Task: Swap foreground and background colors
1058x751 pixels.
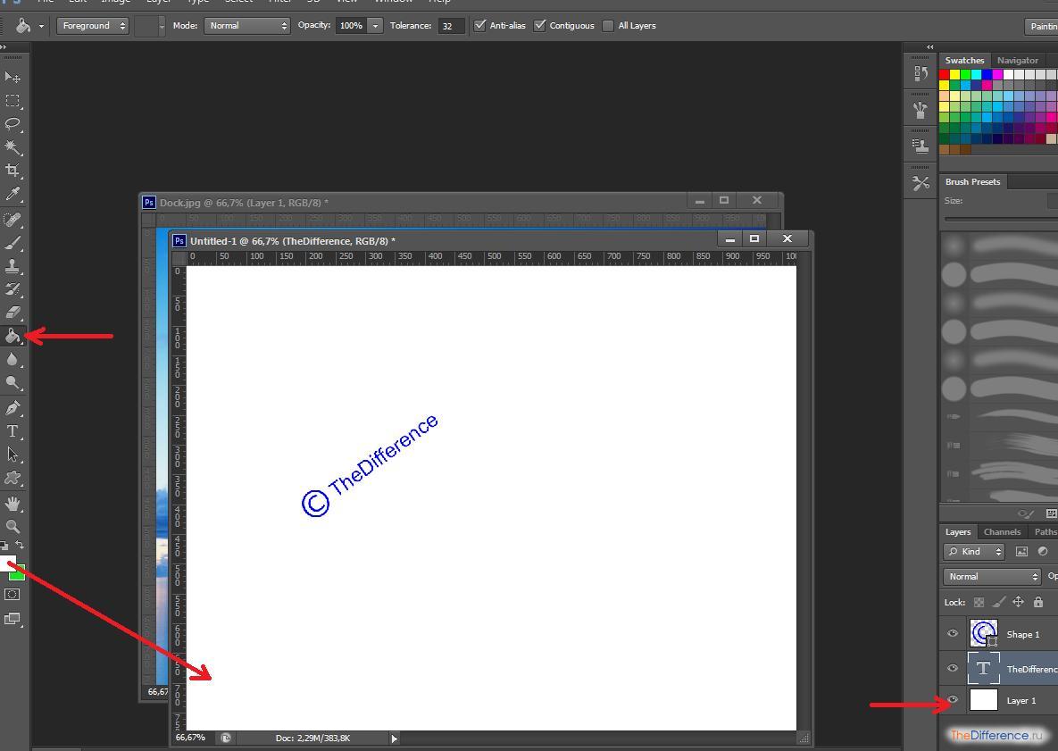Action: (x=20, y=546)
